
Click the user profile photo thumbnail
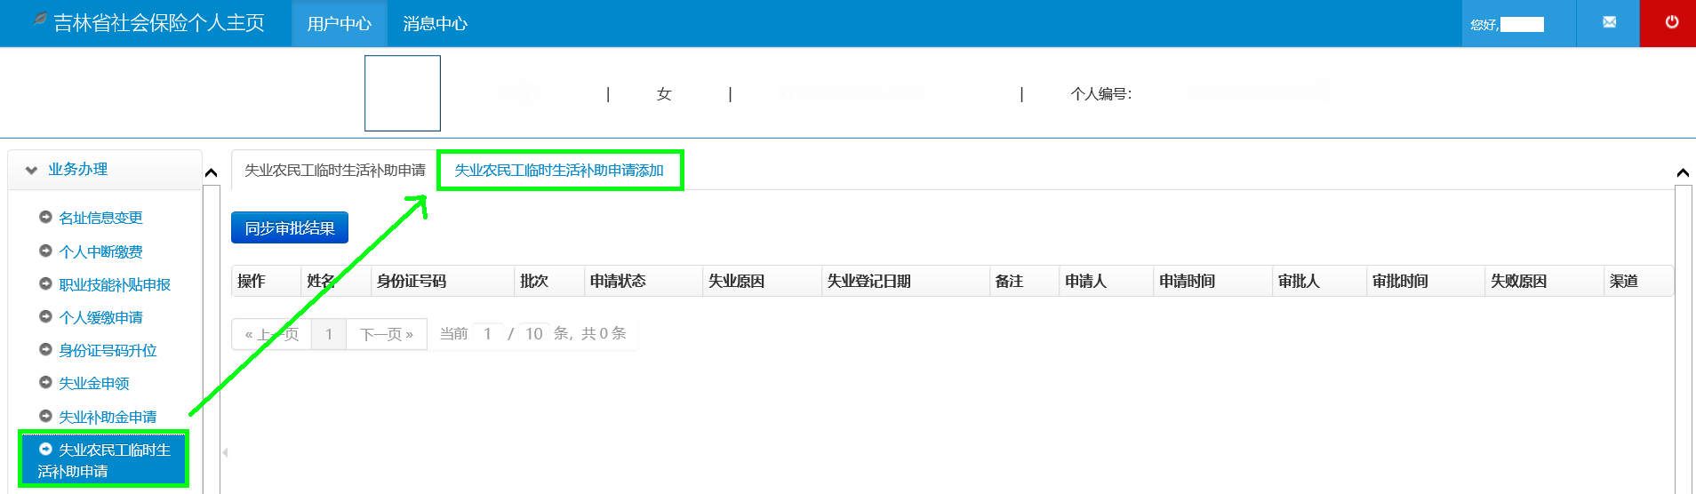(x=403, y=93)
